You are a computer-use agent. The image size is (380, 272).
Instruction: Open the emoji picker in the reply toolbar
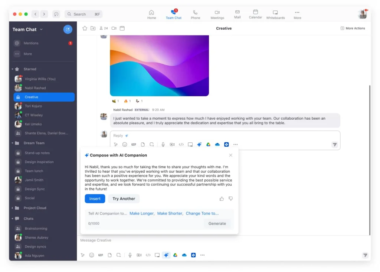click(x=125, y=145)
